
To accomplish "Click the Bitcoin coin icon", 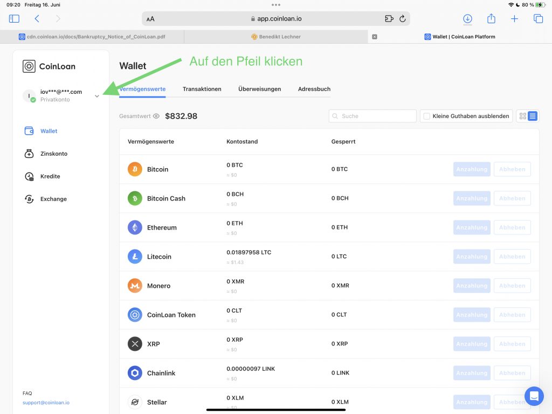I will [x=135, y=169].
